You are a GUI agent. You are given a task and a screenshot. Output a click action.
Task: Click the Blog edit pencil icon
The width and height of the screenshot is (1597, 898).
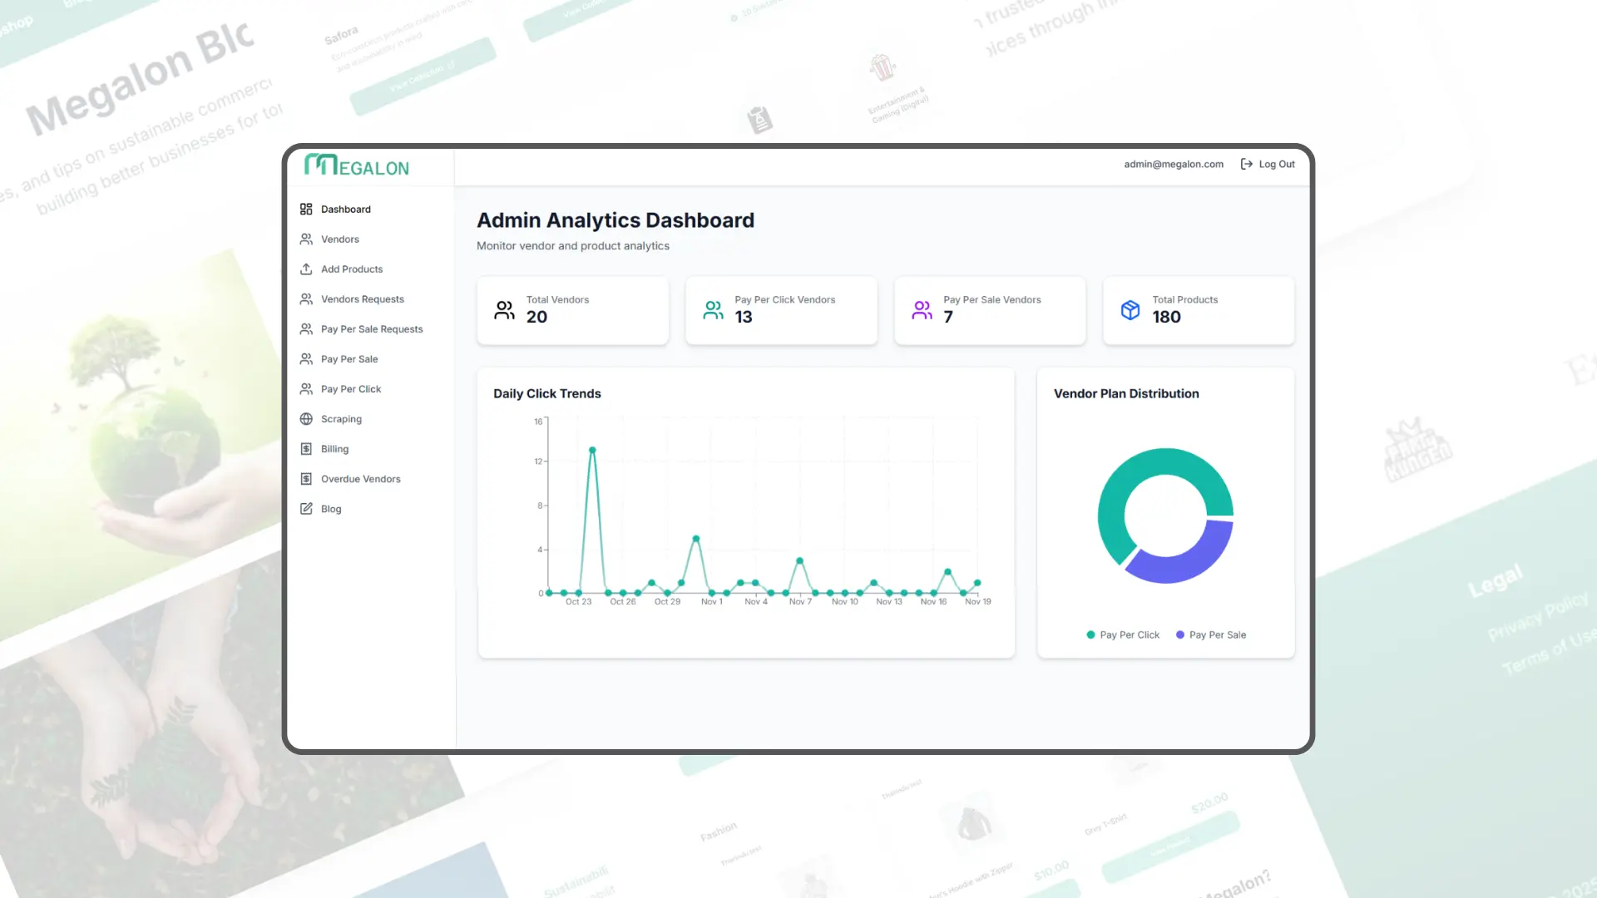[306, 509]
